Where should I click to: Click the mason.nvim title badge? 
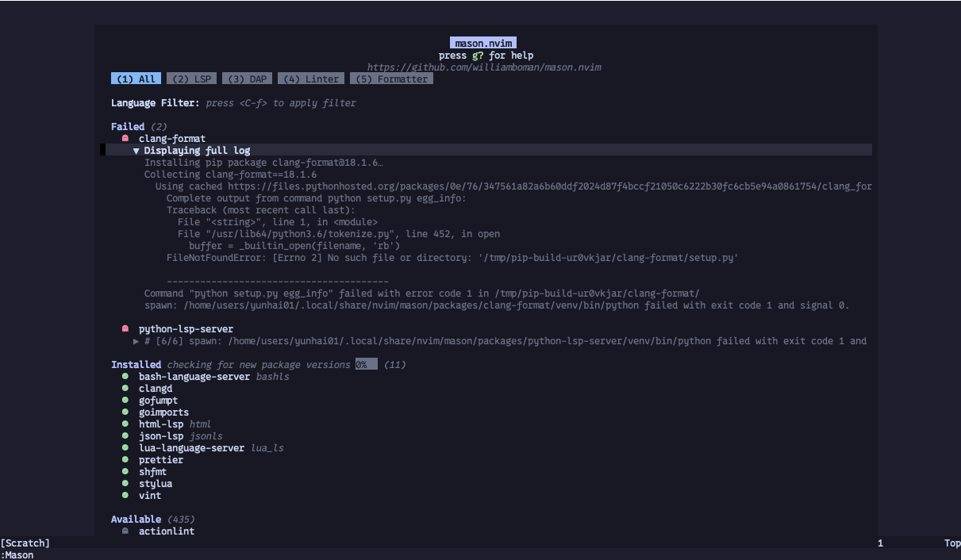(484, 43)
